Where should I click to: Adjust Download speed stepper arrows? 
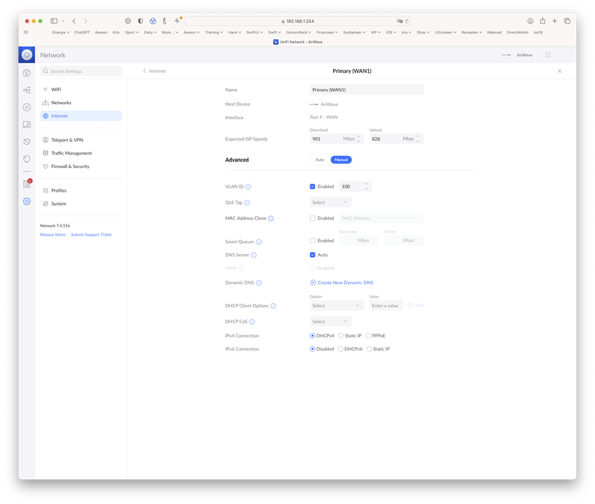coord(358,139)
